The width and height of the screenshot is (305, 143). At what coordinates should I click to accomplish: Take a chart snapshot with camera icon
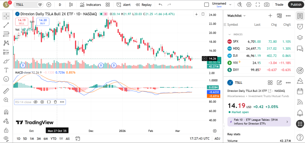[267, 5]
